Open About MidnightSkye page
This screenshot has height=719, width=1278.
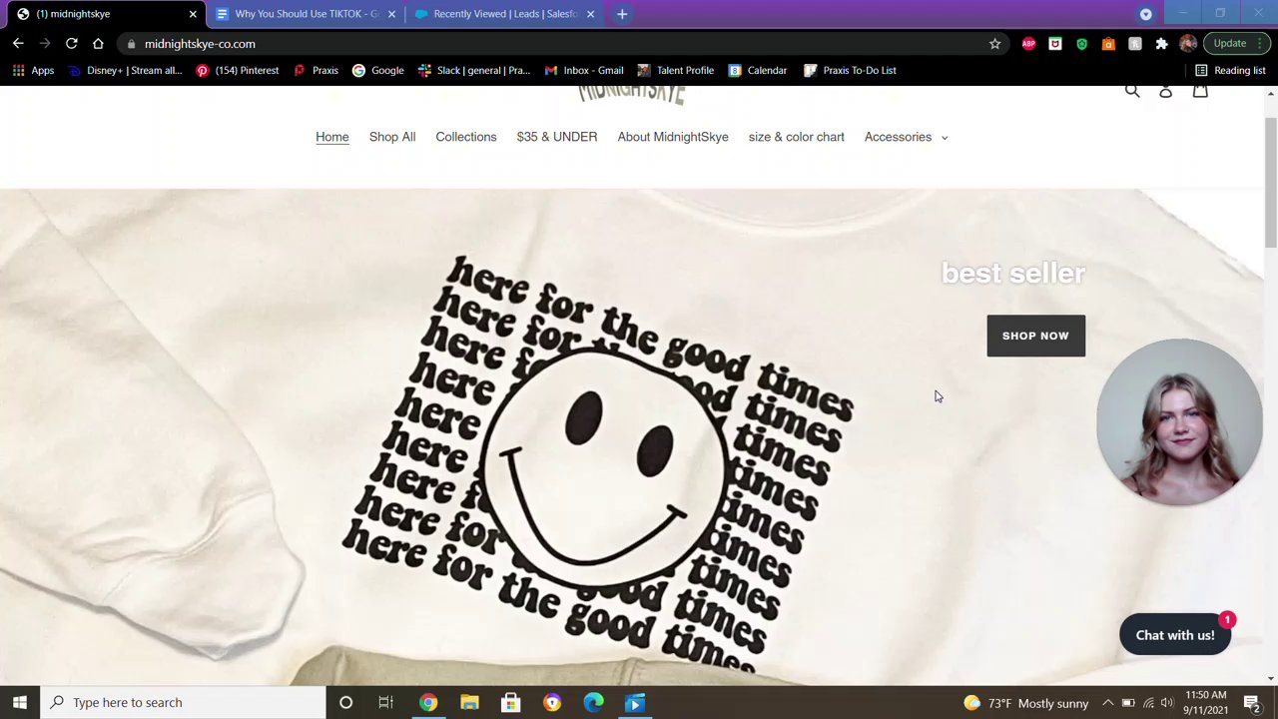point(673,137)
